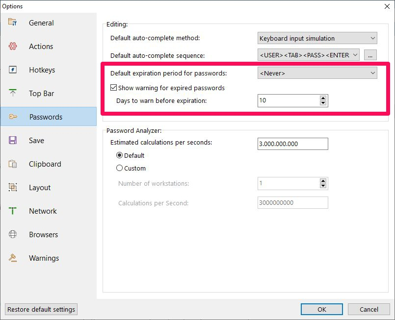Click the Restore default settings button
This screenshot has width=395, height=320.
(x=41, y=309)
